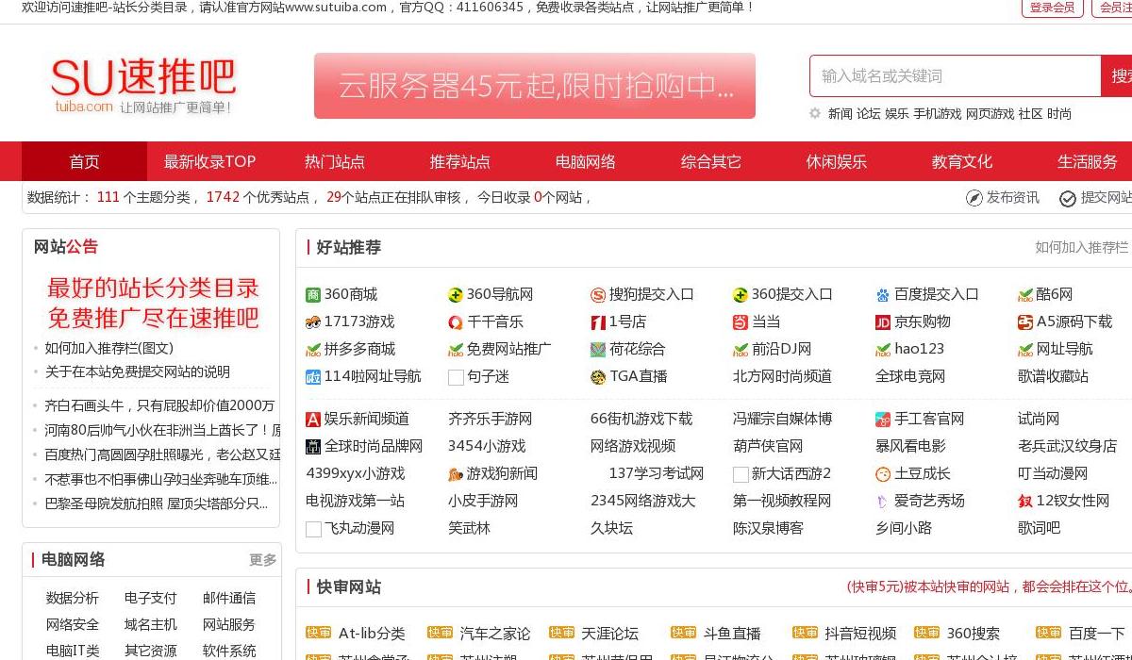Click the 17173游戏 favicon
This screenshot has height=660, width=1132.
point(313,322)
